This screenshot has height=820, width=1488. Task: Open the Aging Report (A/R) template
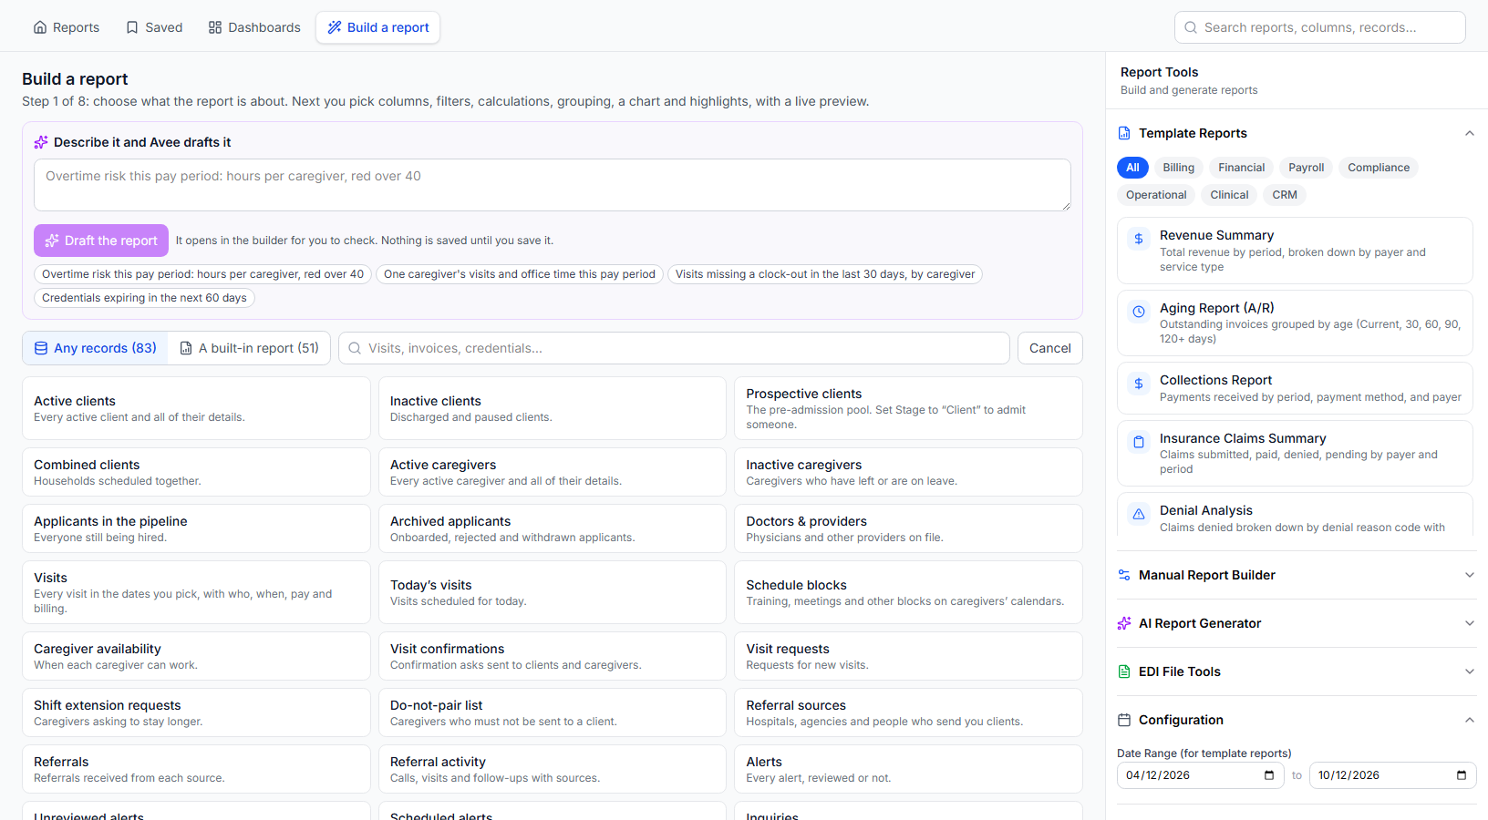tap(1295, 323)
